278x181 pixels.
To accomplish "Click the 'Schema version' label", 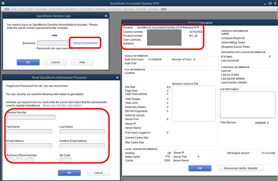I will point(135,115).
